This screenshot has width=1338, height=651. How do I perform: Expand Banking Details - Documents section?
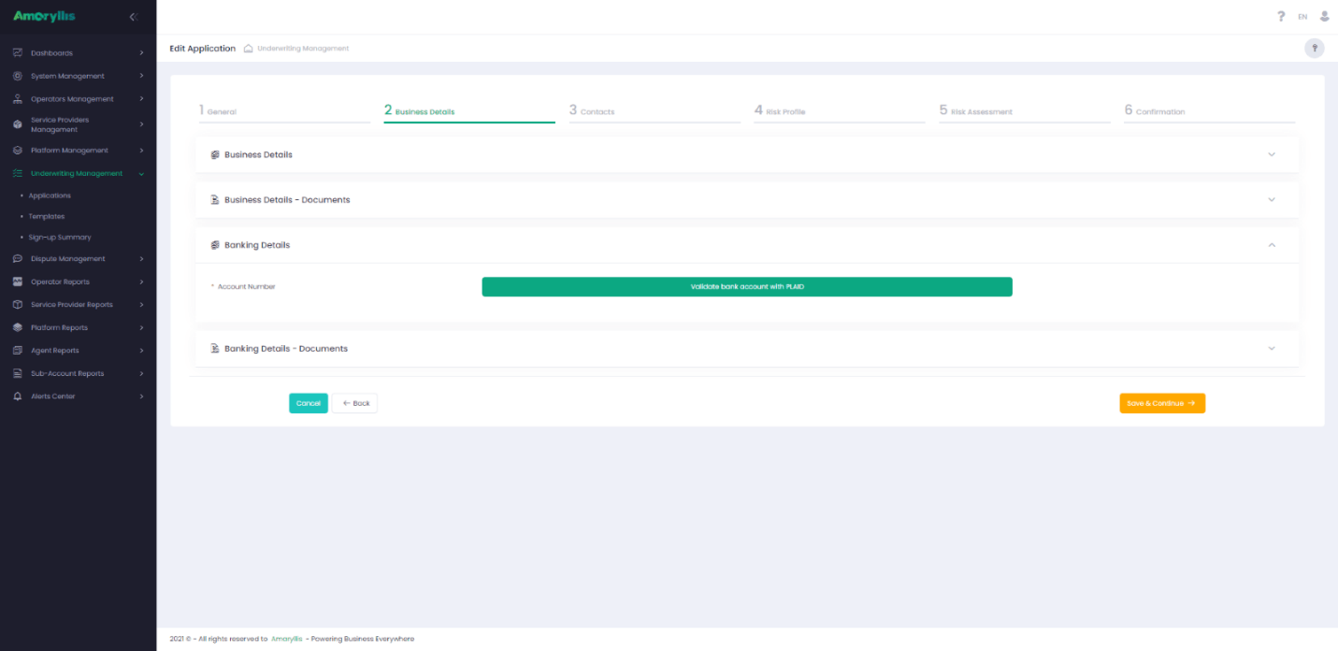coord(1271,349)
